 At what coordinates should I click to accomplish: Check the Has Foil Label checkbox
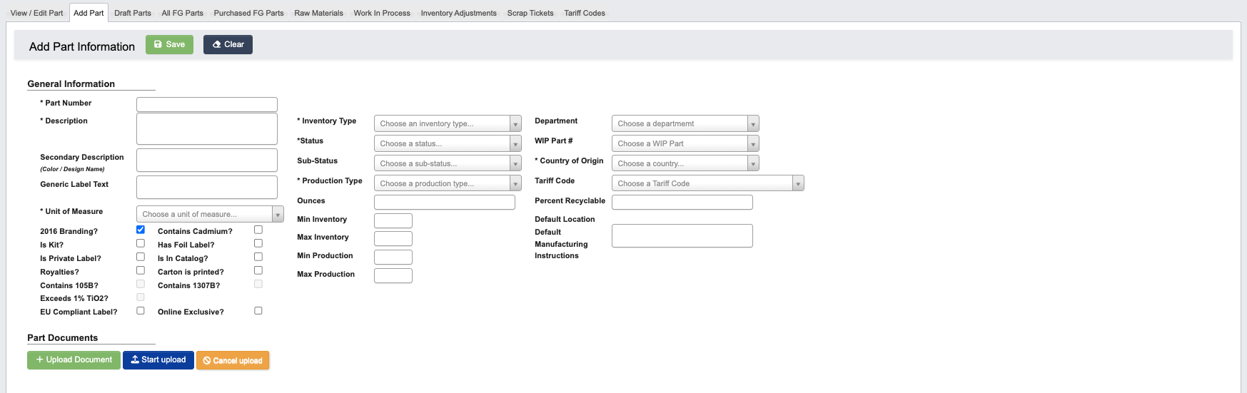pyautogui.click(x=258, y=243)
